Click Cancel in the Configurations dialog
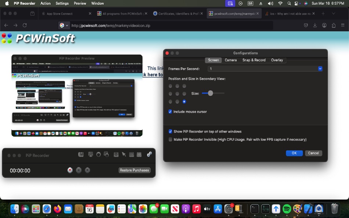The height and width of the screenshot is (218, 349). click(313, 153)
